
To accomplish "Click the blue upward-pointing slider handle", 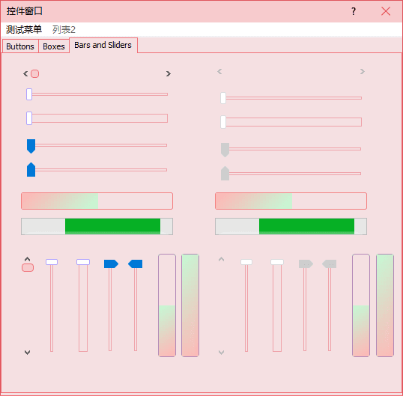I will (x=31, y=169).
